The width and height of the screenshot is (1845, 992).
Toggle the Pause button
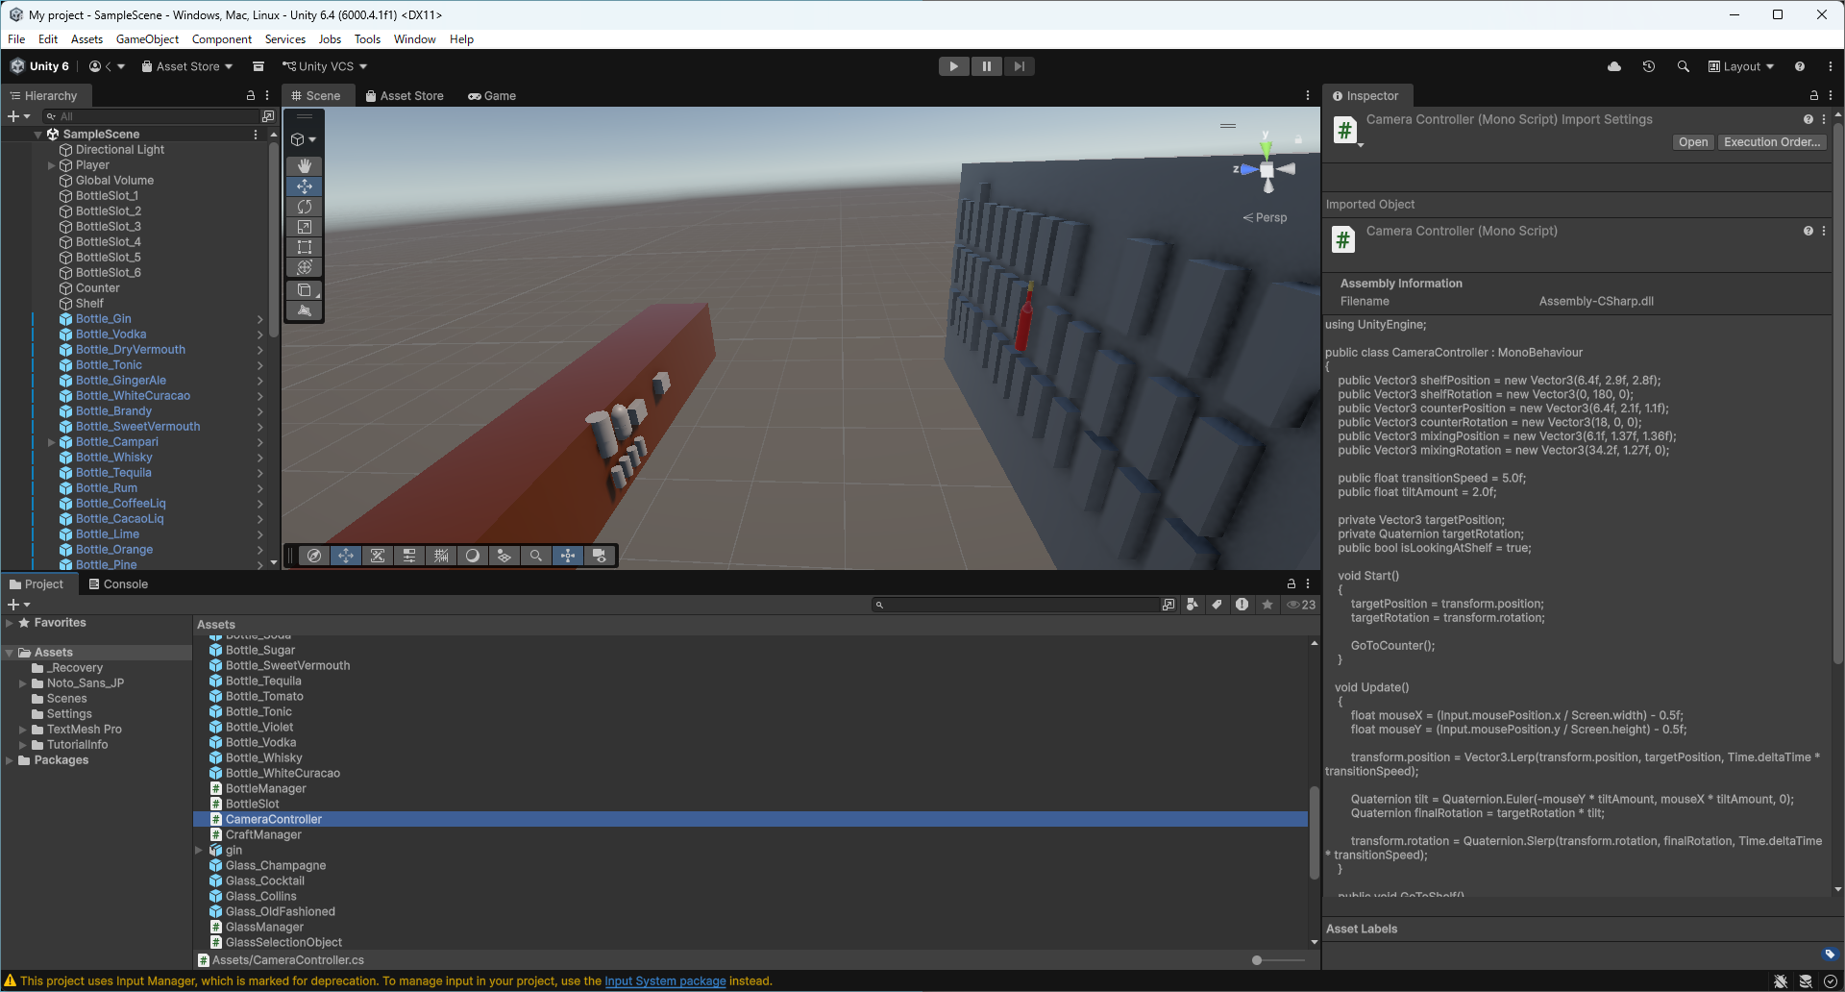(x=986, y=66)
